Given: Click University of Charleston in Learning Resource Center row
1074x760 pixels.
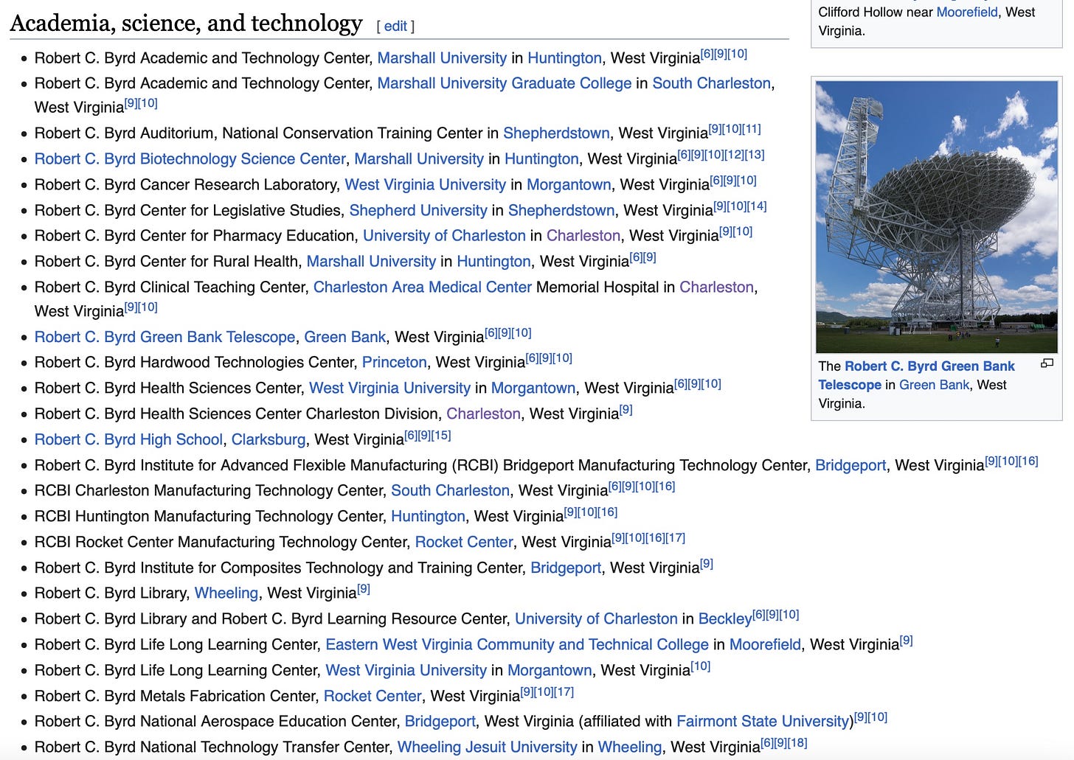Looking at the screenshot, I should [596, 619].
